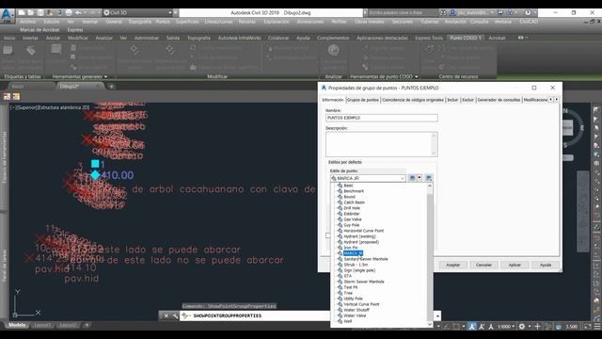Click the Ayuda button
The height and width of the screenshot is (339, 602).
tap(546, 265)
